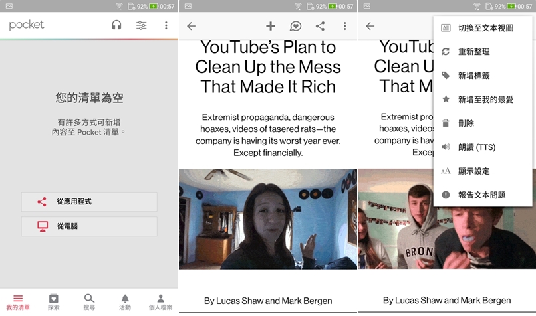Open overflow menu next to Pocket filter icon
This screenshot has height=316, width=536.
tap(166, 25)
